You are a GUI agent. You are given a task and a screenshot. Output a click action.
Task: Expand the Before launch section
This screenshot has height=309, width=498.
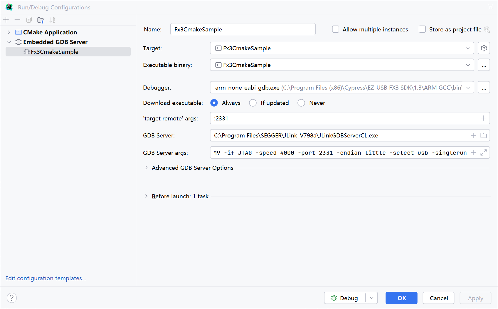pyautogui.click(x=147, y=196)
